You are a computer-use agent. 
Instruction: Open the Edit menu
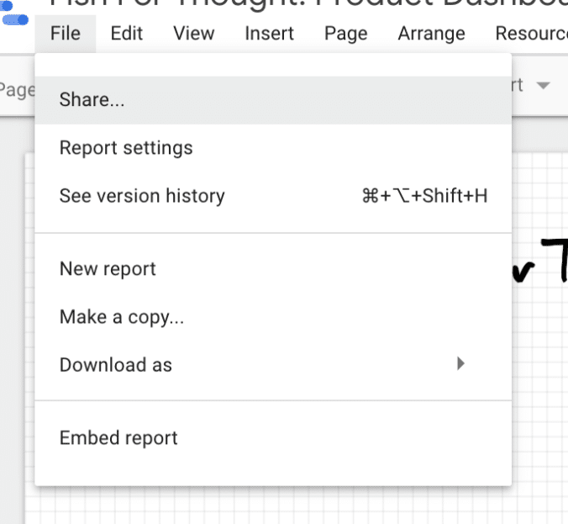pyautogui.click(x=127, y=34)
